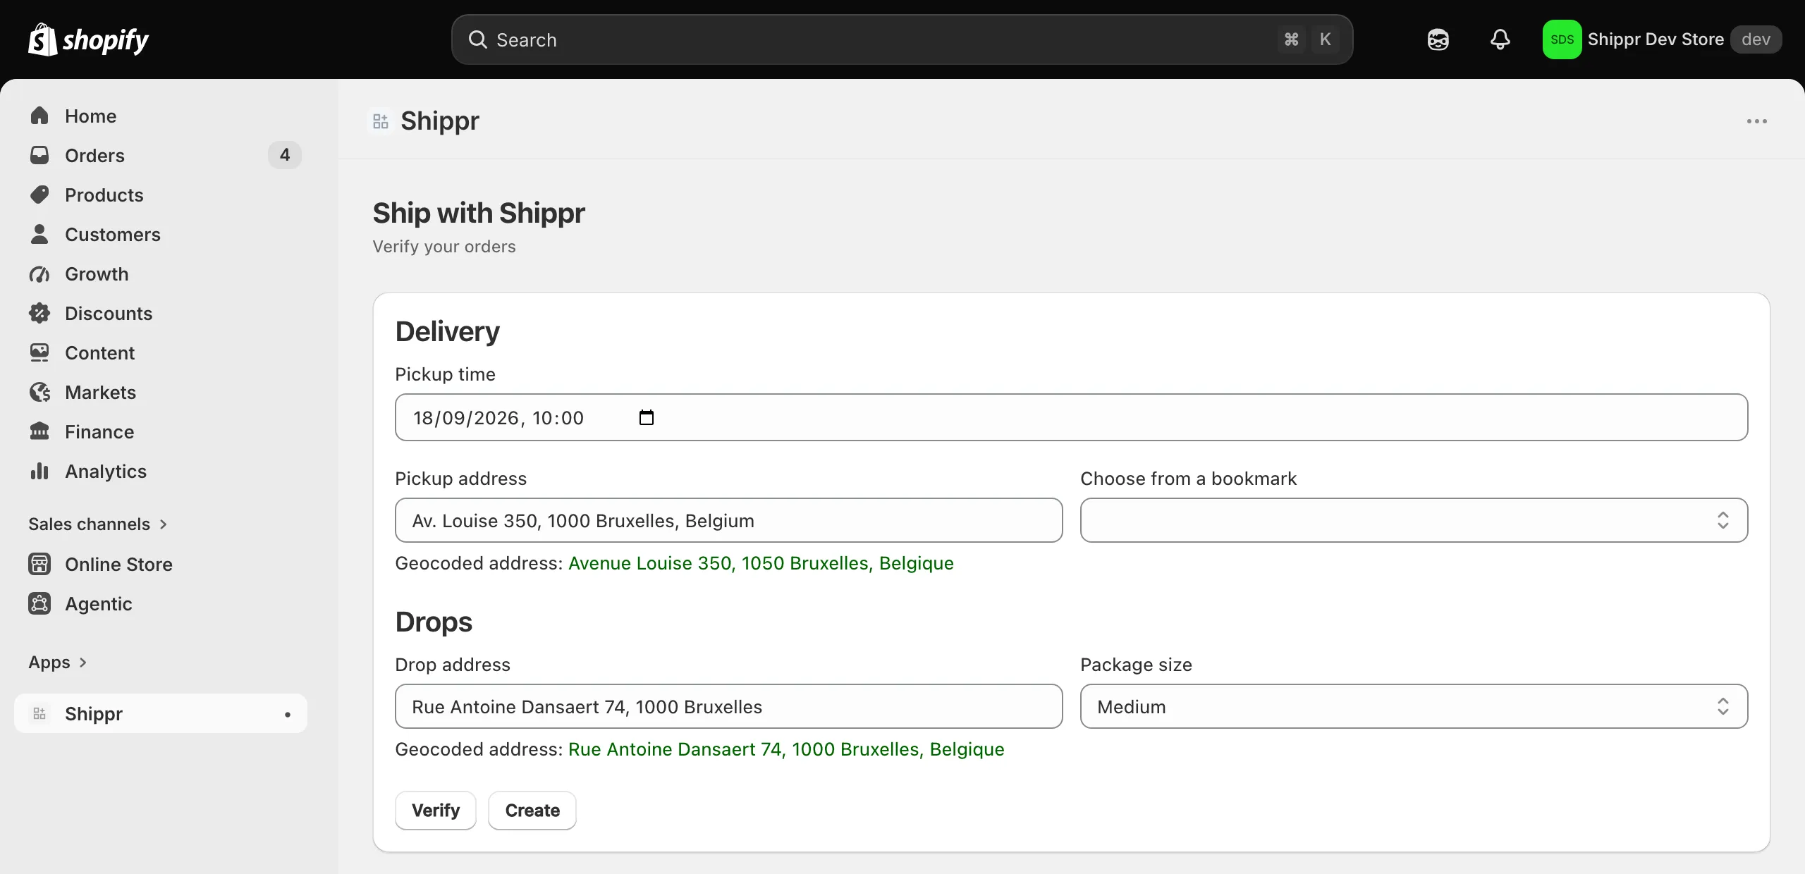Select Shippr app in the sidebar
Viewport: 1805px width, 874px height.
tap(161, 713)
